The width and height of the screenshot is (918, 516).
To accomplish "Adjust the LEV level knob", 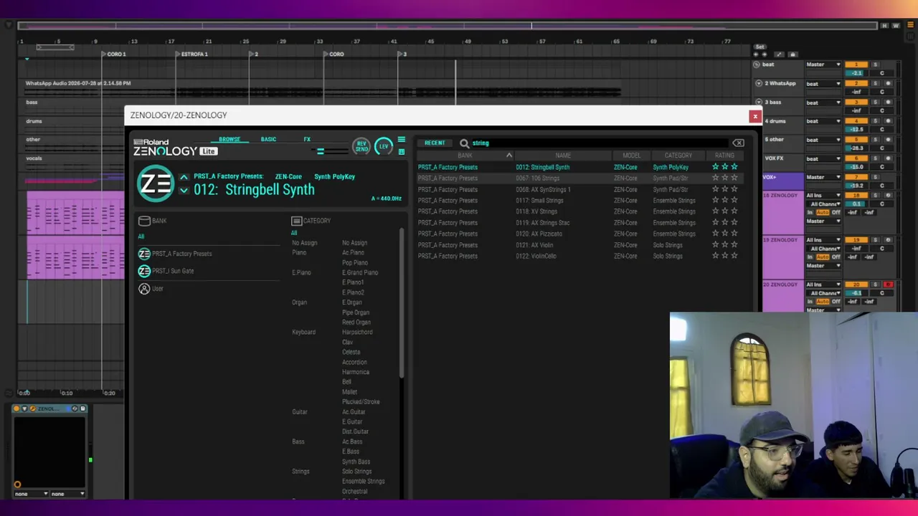I will pyautogui.click(x=384, y=146).
